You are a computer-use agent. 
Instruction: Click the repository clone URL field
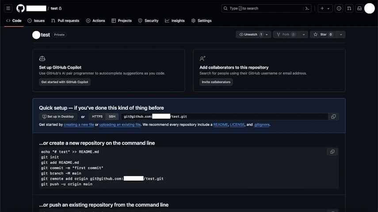tap(225, 116)
